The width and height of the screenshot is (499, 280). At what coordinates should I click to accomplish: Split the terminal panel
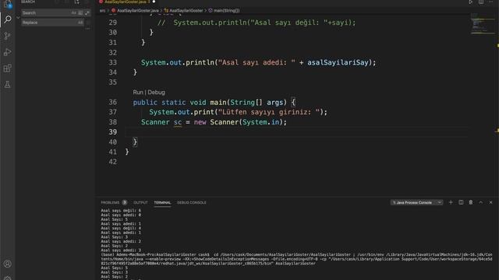(x=461, y=202)
